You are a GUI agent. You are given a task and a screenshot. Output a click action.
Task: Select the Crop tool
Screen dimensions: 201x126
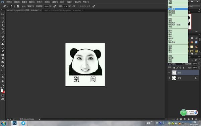[3, 29]
